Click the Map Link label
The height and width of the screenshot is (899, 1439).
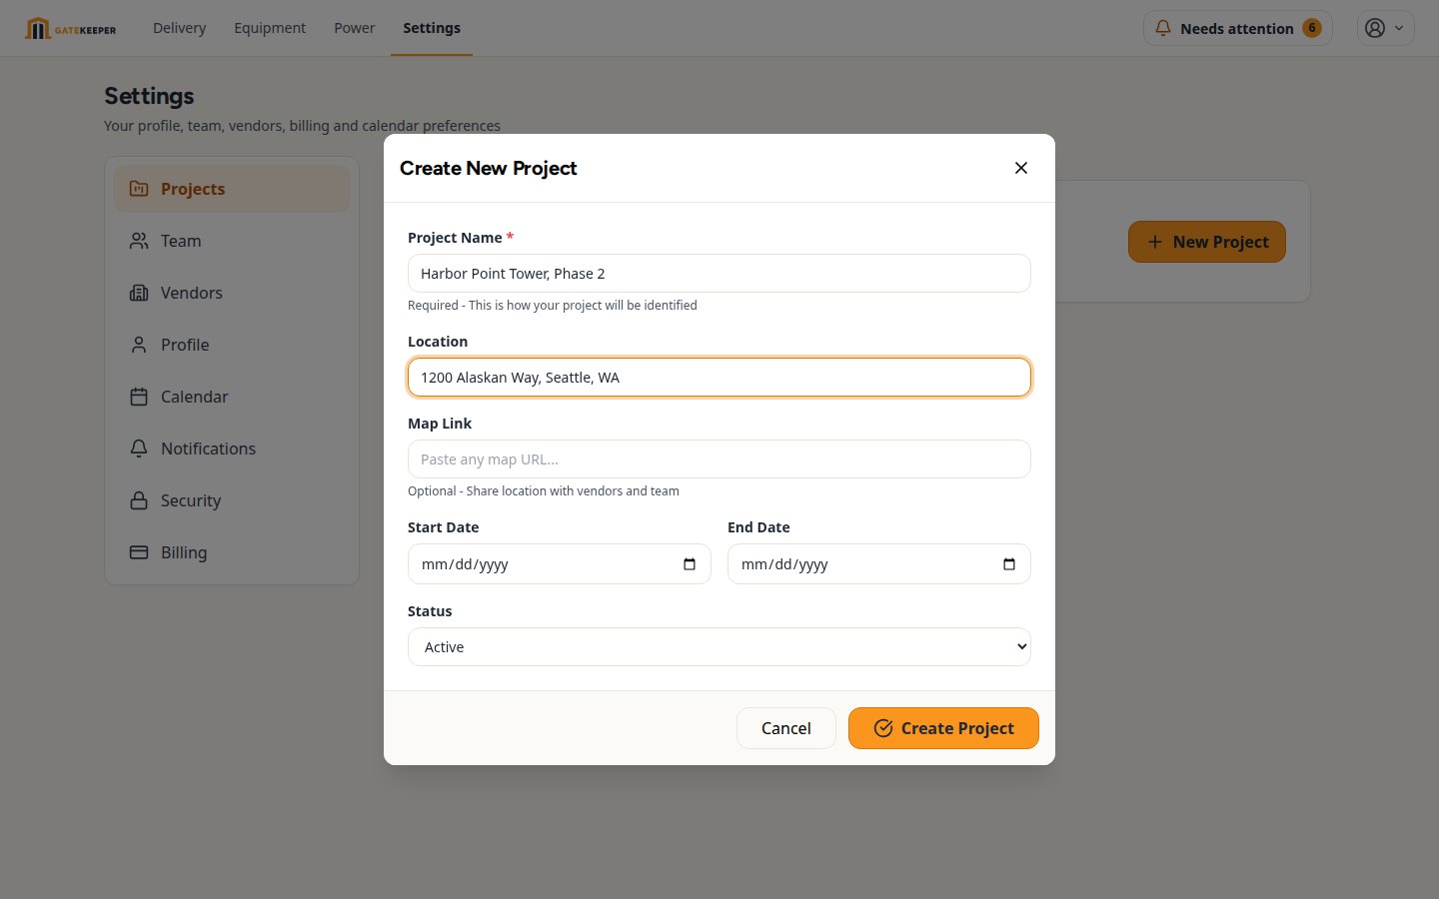pos(440,424)
